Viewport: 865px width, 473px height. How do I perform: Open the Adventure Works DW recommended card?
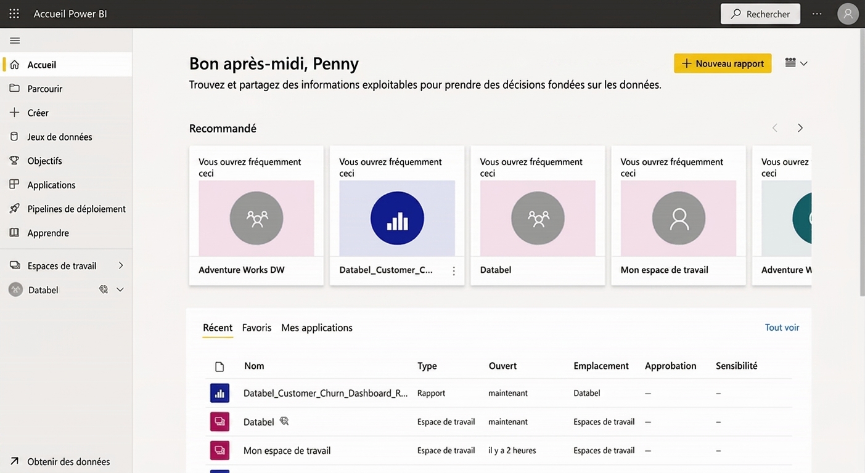256,216
